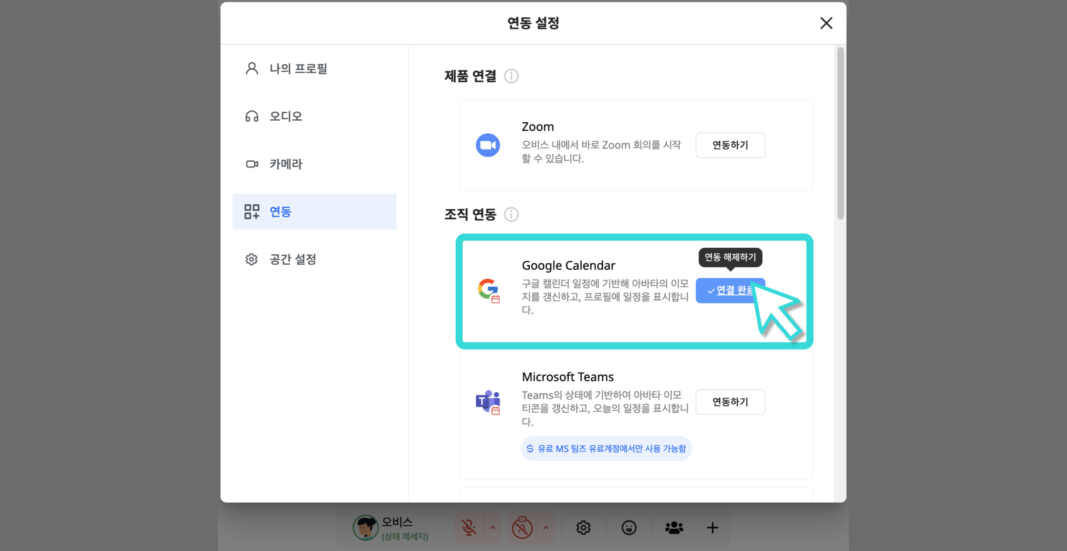Open settings gear in bottom toolbar

[583, 528]
